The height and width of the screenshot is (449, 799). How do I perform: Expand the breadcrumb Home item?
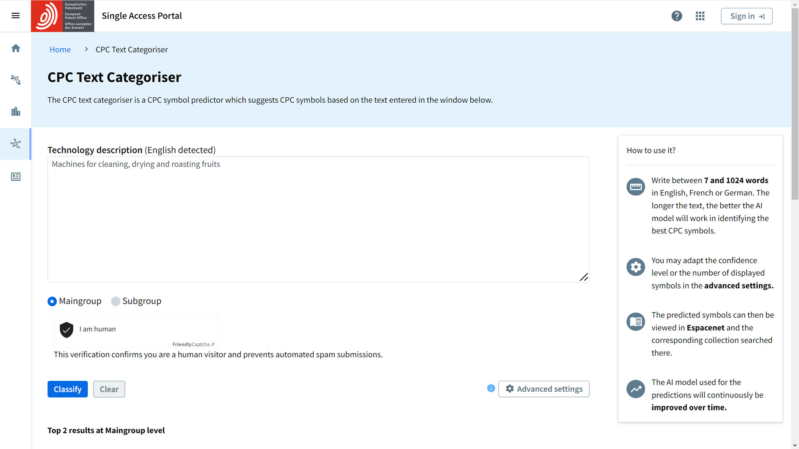coord(60,49)
